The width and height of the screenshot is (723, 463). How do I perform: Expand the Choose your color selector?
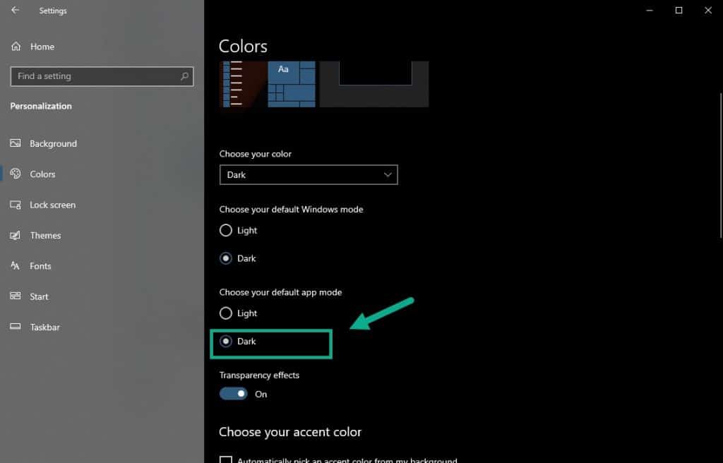point(309,174)
